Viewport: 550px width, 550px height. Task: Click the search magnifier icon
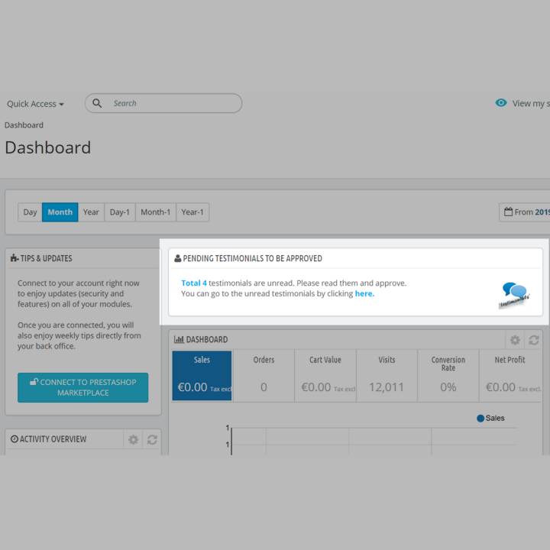pos(97,103)
